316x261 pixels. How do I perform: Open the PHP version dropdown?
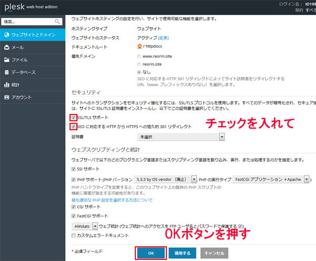coord(165,179)
